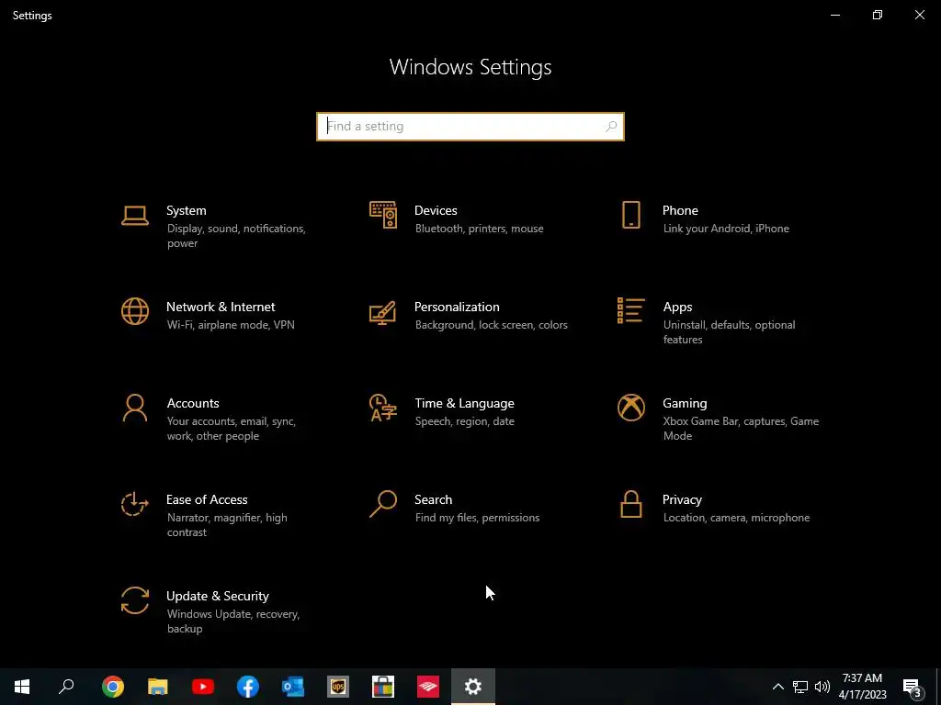Open the Action Center notifications icon
941x705 pixels.
tap(913, 687)
